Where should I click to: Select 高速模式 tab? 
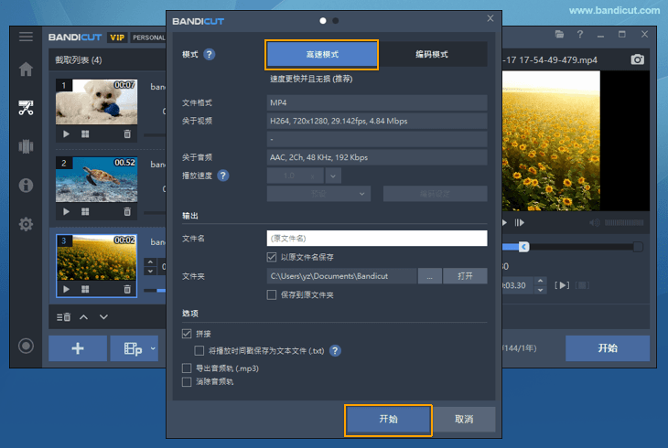point(321,55)
